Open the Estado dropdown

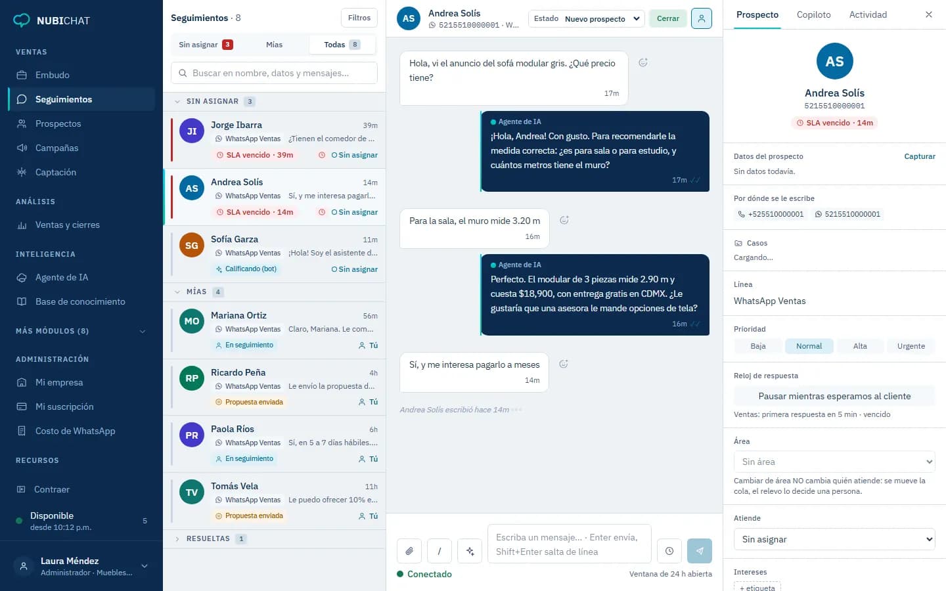tap(586, 18)
